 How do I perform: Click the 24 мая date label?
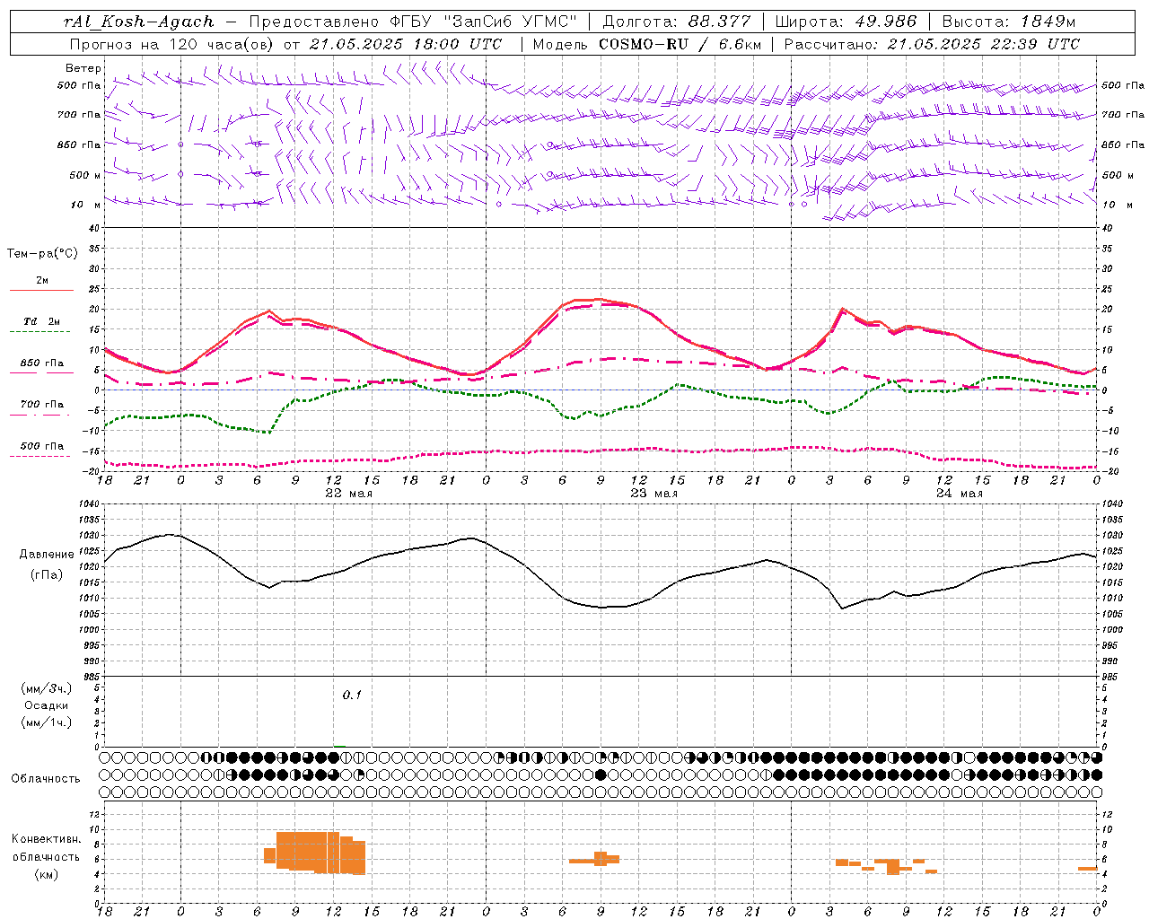coord(959,494)
